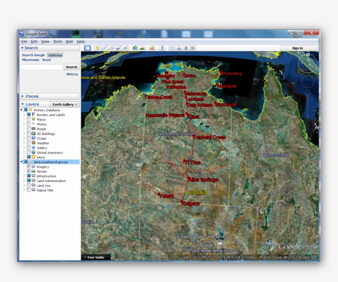Image resolution: width=338 pixels, height=282 pixels.
Task: Open the search History link
Action: (x=72, y=75)
